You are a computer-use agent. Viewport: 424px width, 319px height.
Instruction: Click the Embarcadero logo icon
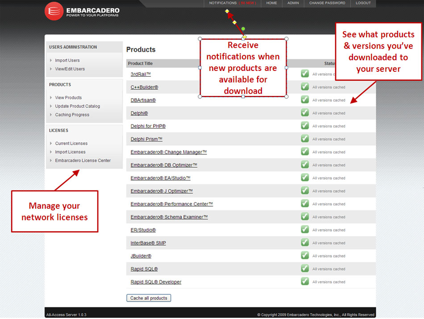click(x=54, y=11)
